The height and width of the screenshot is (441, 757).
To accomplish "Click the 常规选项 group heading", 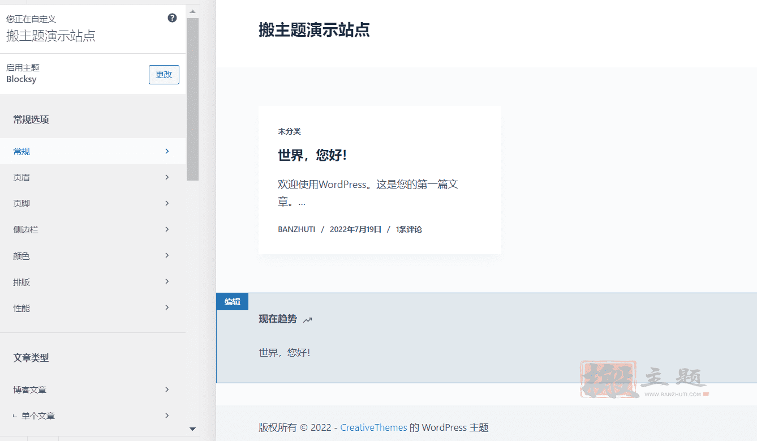I will tap(31, 119).
